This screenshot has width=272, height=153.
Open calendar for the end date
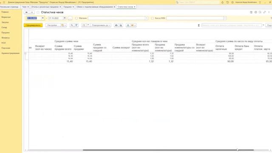point(65,18)
